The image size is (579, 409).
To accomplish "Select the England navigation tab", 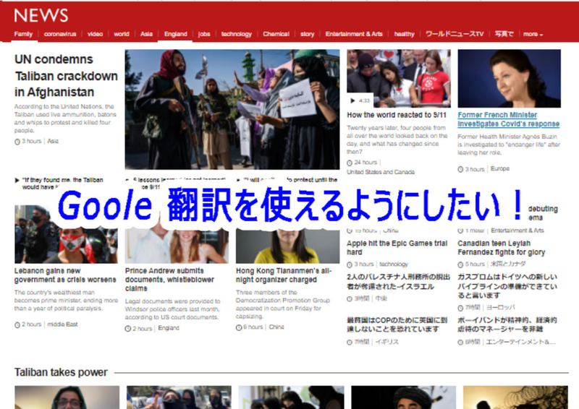I will point(175,34).
